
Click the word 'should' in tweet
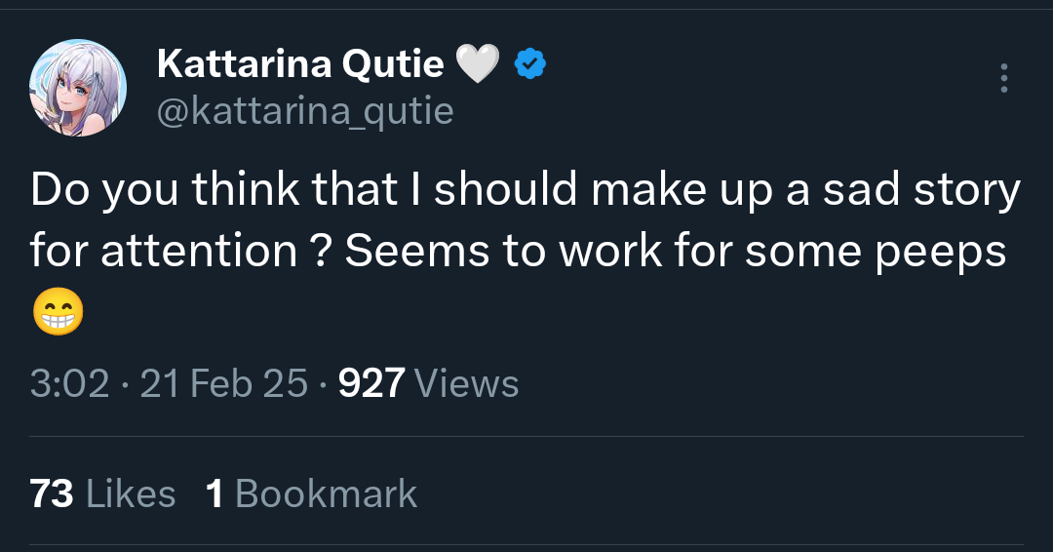pos(505,191)
